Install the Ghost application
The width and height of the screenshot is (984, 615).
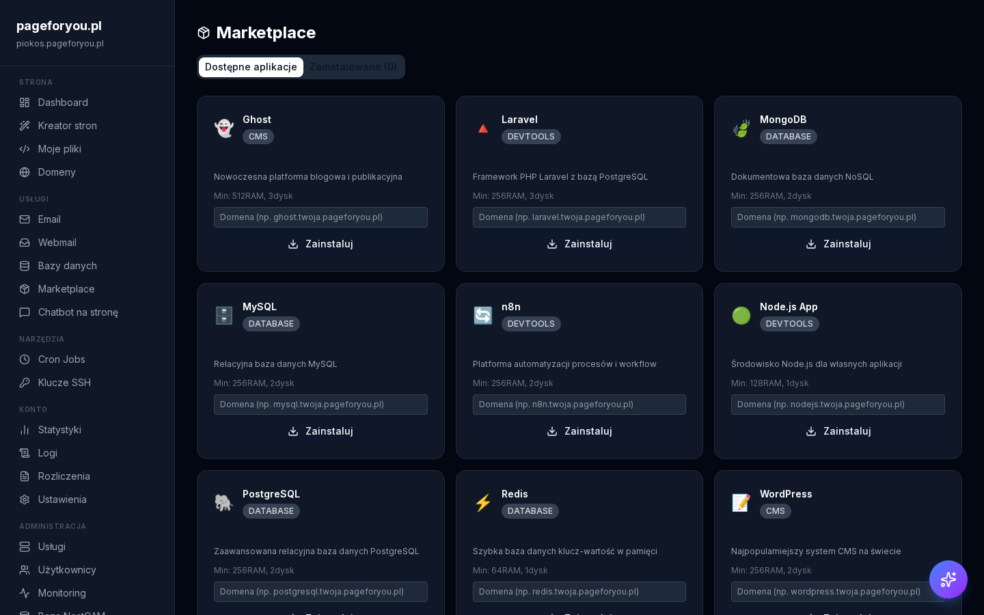coord(320,244)
